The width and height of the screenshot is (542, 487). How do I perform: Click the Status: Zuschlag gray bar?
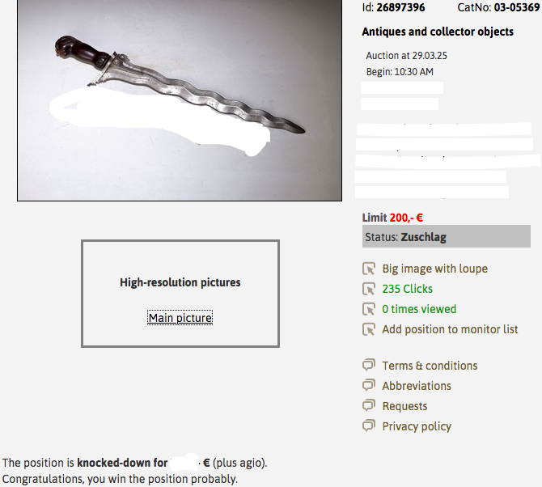tap(447, 236)
